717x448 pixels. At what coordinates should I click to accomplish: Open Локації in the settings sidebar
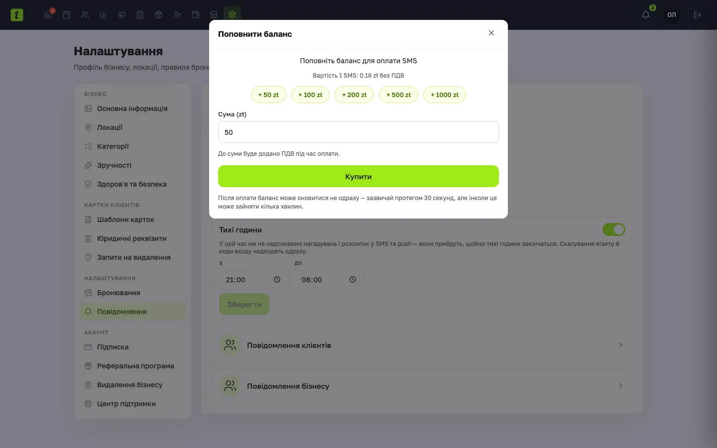pyautogui.click(x=132, y=127)
